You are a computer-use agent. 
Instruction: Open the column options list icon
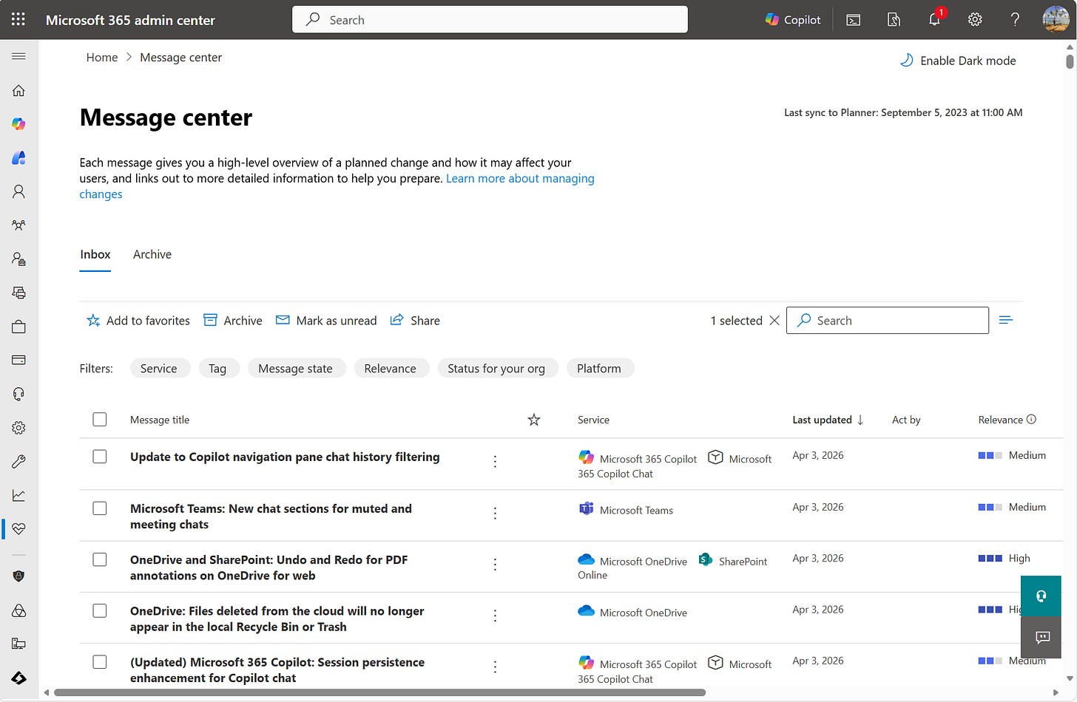[1005, 320]
